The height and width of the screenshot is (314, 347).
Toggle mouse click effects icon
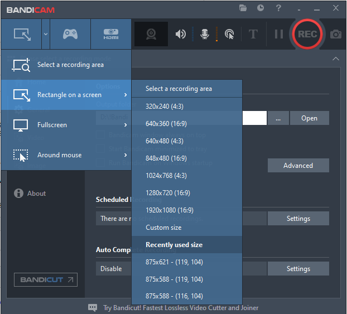tap(229, 34)
